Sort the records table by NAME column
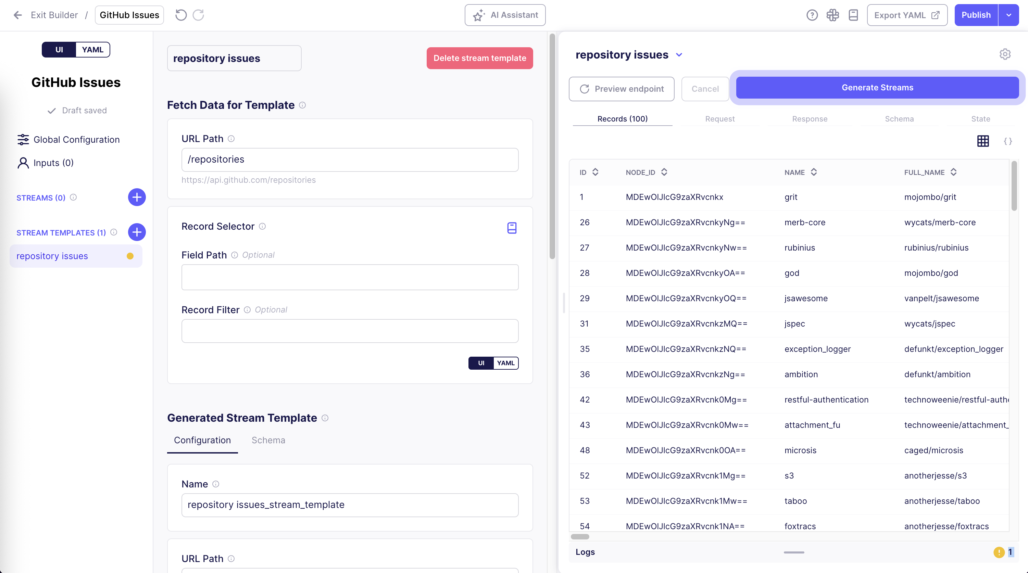The image size is (1028, 573). (814, 172)
